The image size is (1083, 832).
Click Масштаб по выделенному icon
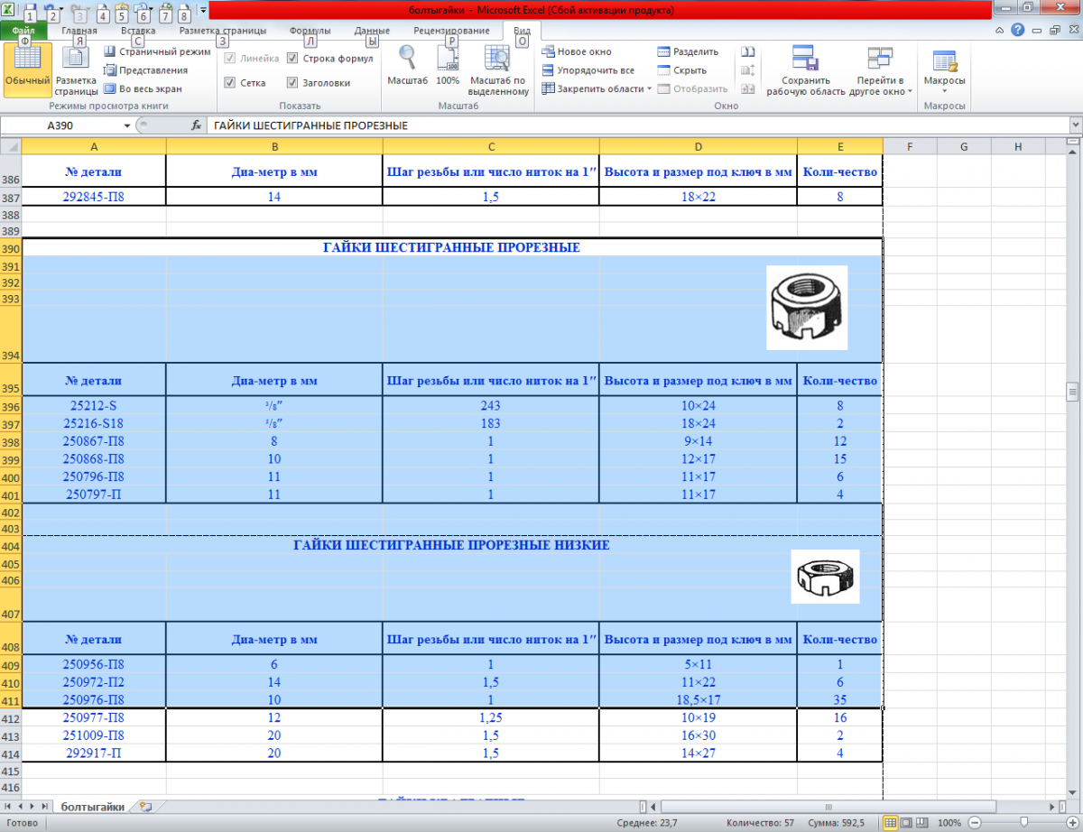tap(497, 58)
